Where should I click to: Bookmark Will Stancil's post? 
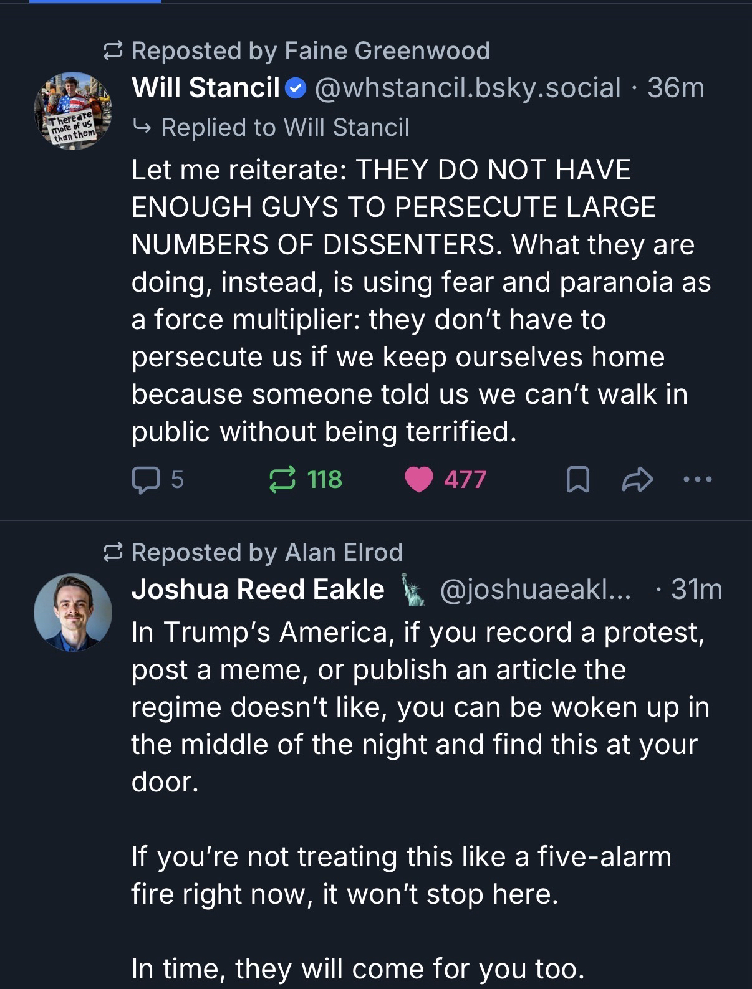tap(577, 480)
